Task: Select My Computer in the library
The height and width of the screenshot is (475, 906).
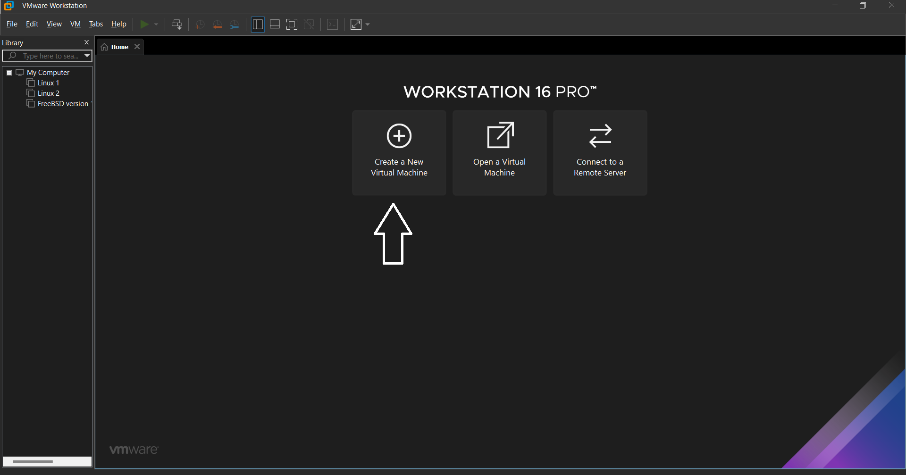Action: (48, 73)
